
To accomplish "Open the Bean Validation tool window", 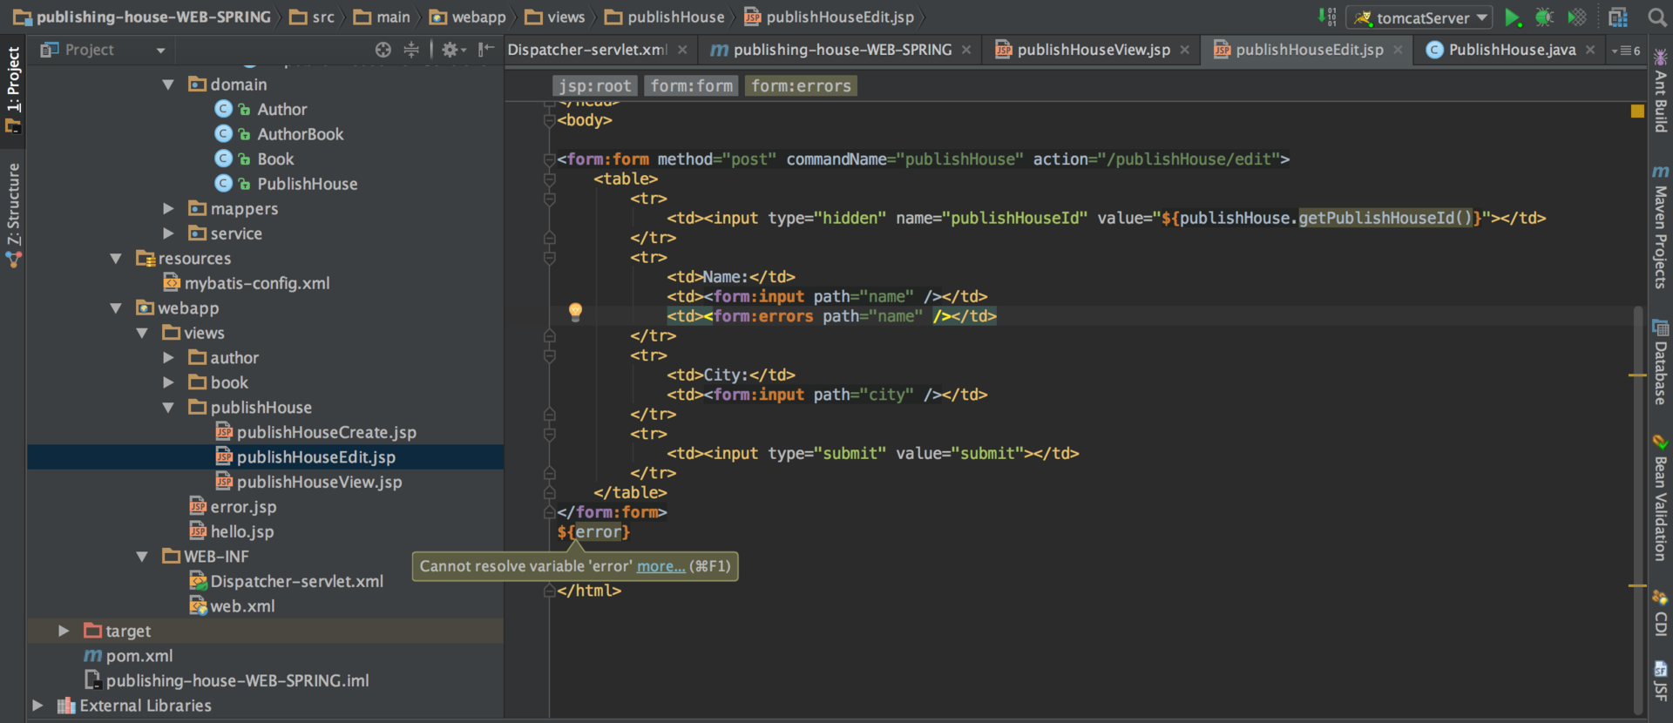I will pos(1661,498).
